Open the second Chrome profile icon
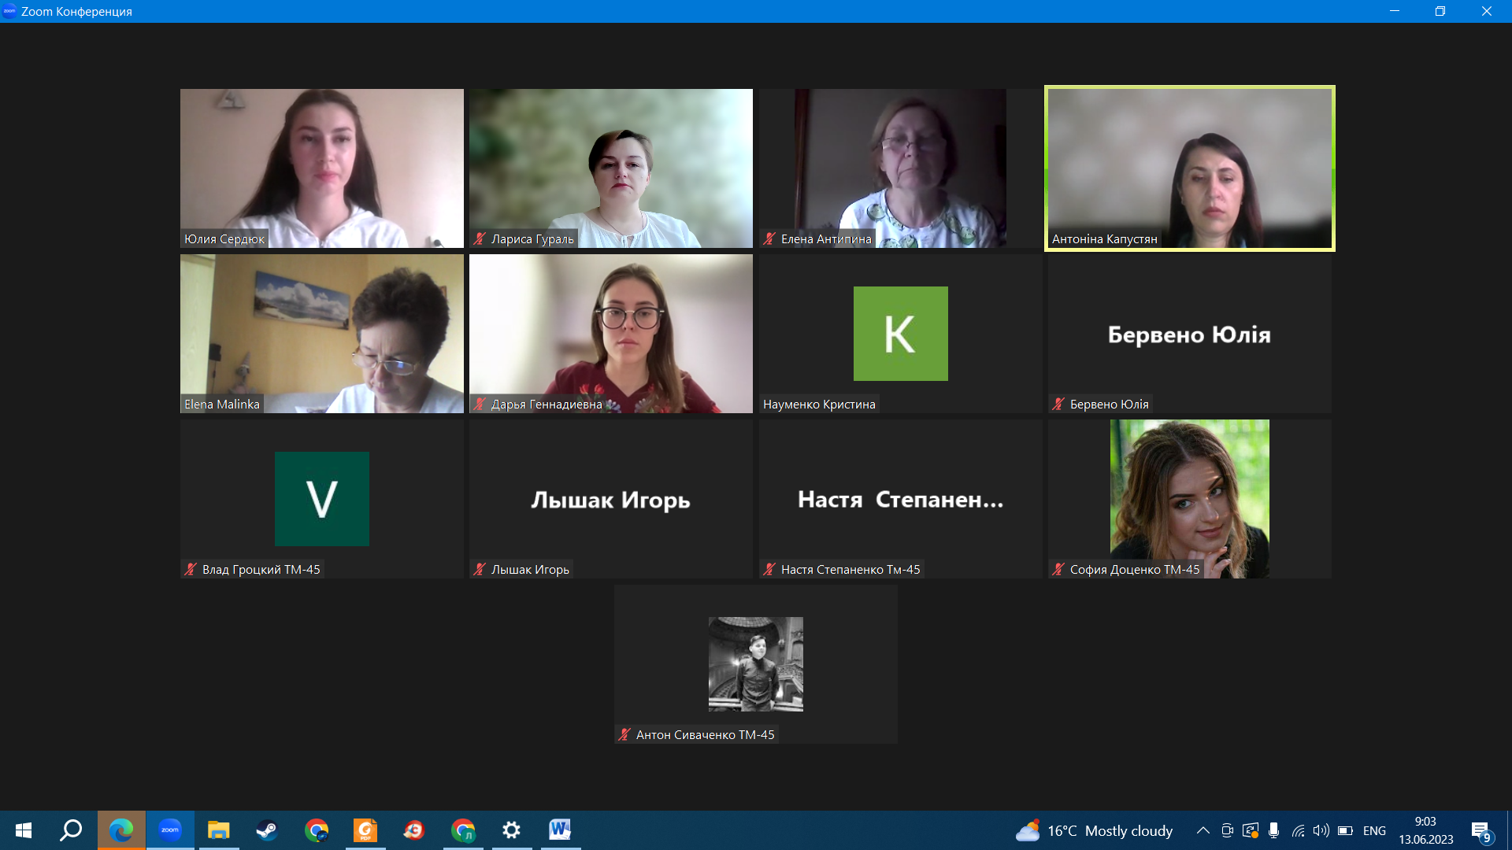Screen dimensions: 1512x850 pos(463,830)
